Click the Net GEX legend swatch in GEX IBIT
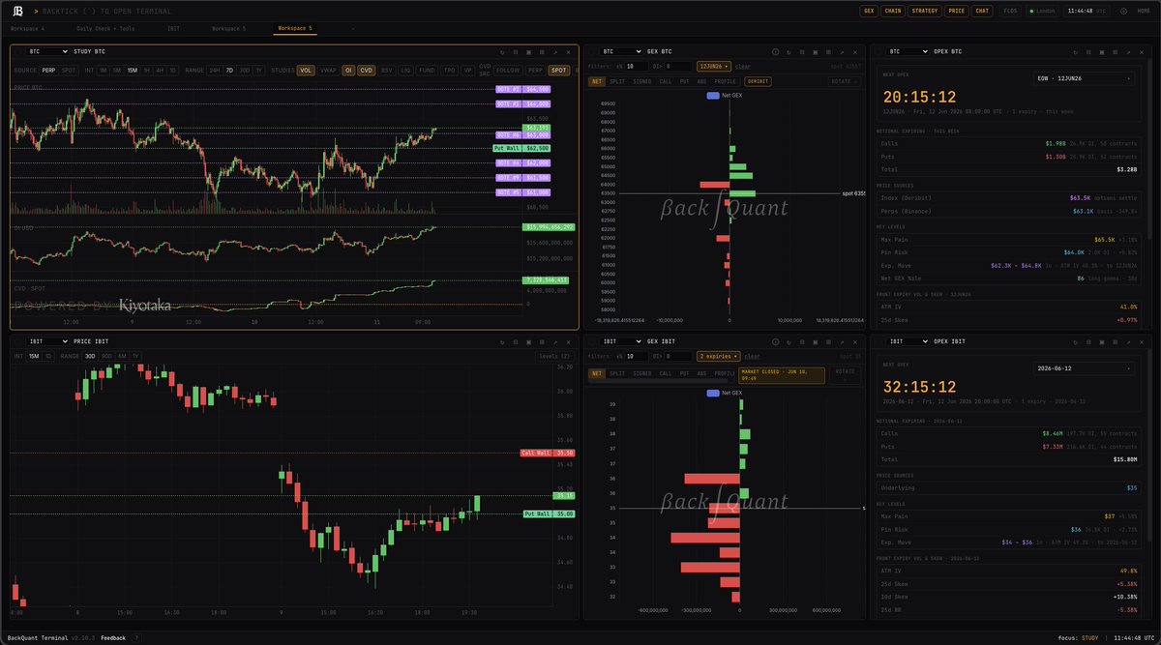This screenshot has height=645, width=1161. (713, 393)
